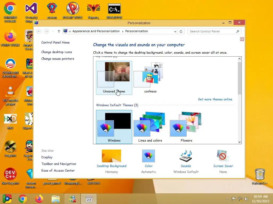Apply the Lines and colors theme
The height and width of the screenshot is (204, 273).
point(150,127)
